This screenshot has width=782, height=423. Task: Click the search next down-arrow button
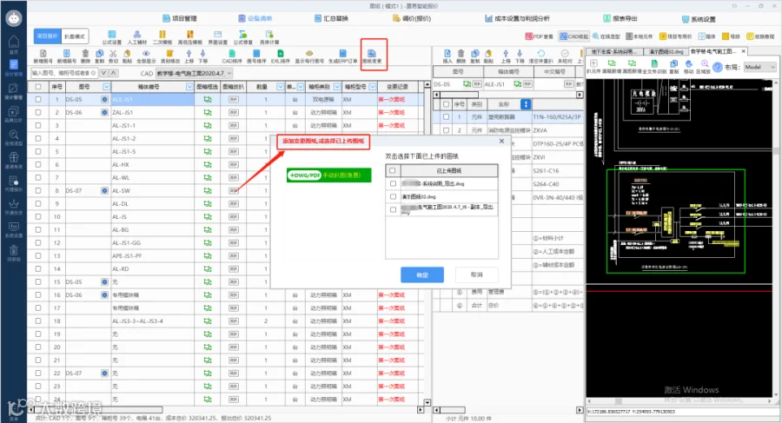(103, 73)
